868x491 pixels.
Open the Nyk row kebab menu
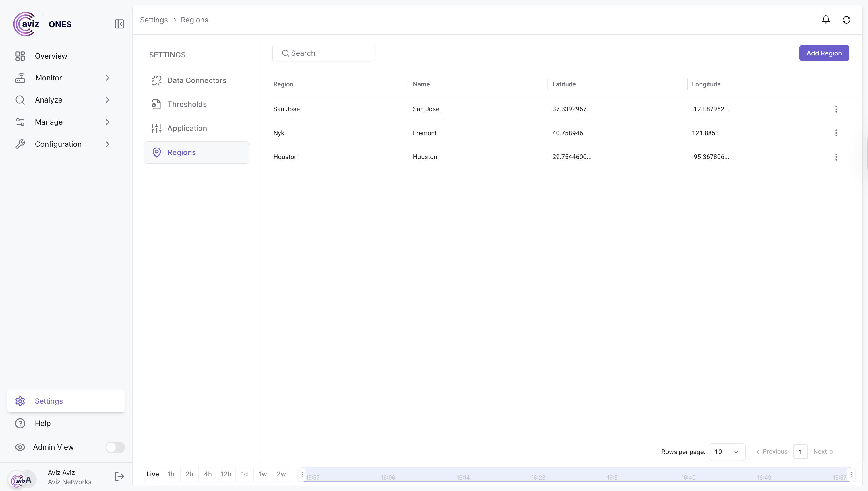836,133
